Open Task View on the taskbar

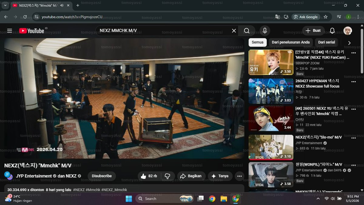200,199
